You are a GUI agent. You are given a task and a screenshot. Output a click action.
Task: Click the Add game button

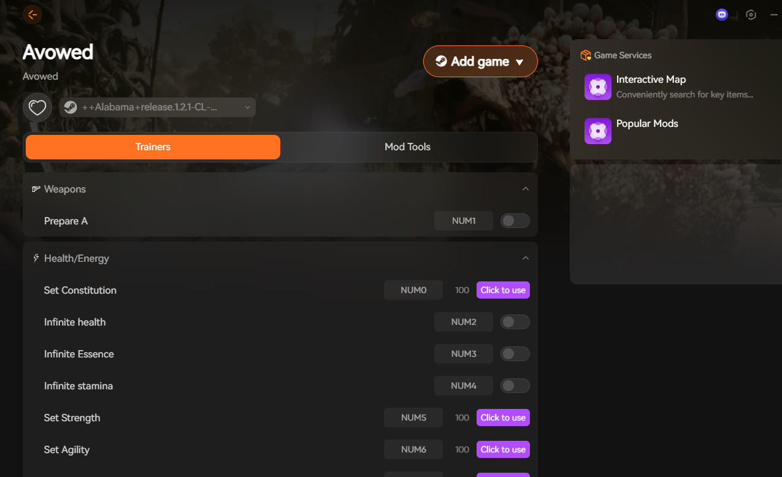[480, 61]
